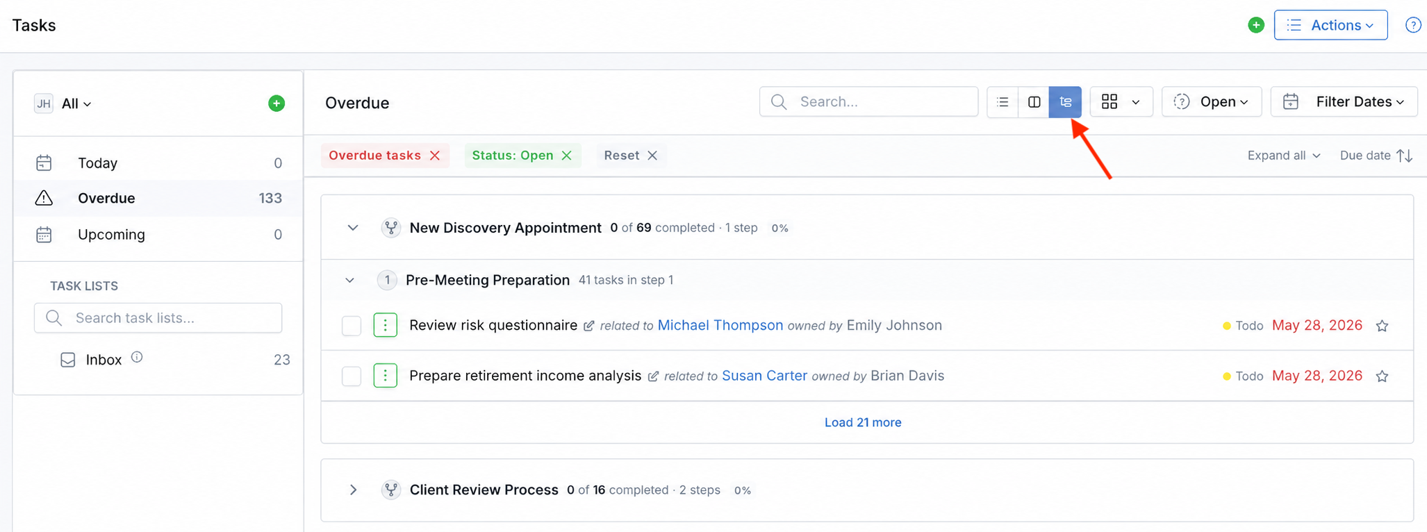Image resolution: width=1427 pixels, height=532 pixels.
Task: Open the menu for Prepare retirement income analysis
Action: click(x=386, y=376)
